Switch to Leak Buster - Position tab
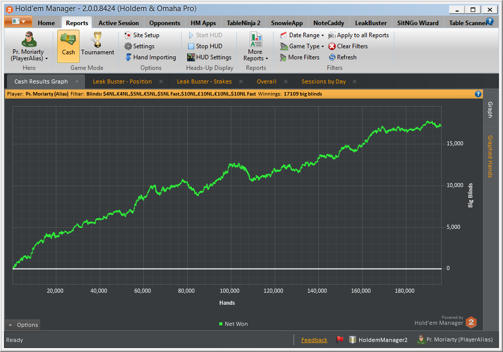The height and width of the screenshot is (352, 503). click(x=122, y=81)
